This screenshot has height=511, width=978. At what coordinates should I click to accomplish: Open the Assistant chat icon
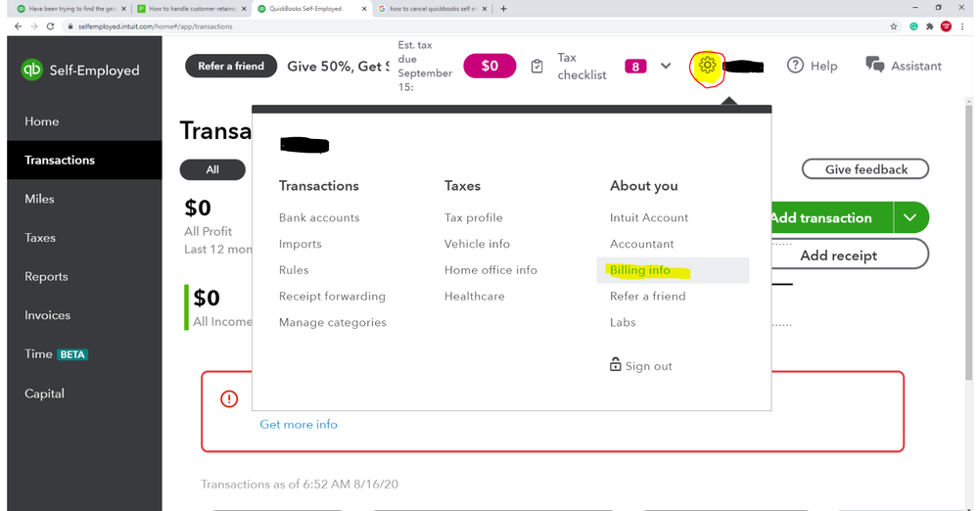[x=874, y=65]
